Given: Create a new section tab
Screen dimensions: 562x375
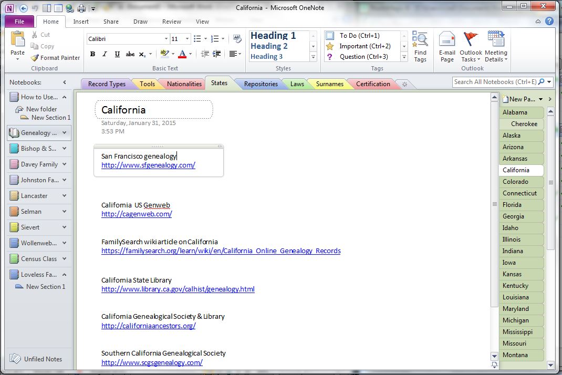Looking at the screenshot, I should 404,84.
